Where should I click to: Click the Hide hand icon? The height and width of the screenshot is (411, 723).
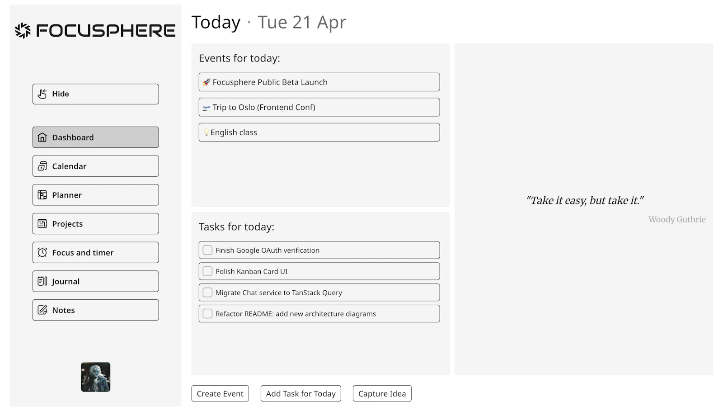click(x=42, y=94)
